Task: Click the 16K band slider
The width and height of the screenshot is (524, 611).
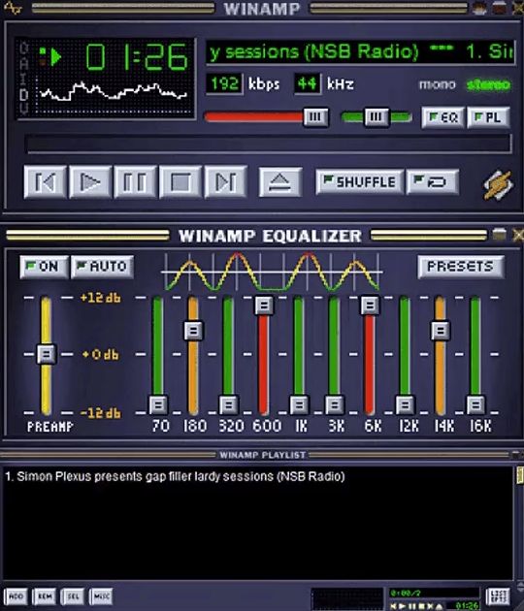Action: 475,356
